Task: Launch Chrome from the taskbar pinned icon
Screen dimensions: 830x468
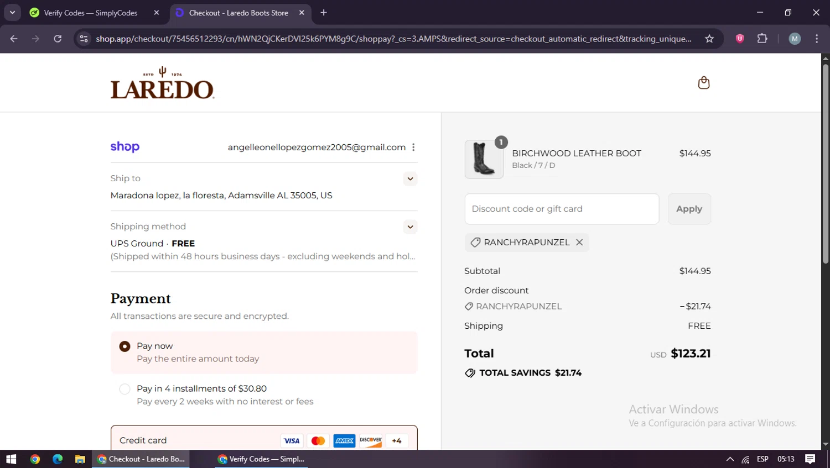Action: coord(35,459)
